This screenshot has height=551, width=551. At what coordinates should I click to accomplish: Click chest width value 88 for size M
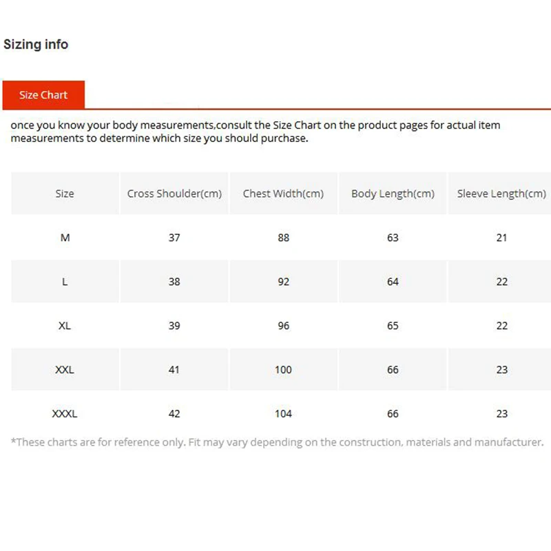(283, 238)
